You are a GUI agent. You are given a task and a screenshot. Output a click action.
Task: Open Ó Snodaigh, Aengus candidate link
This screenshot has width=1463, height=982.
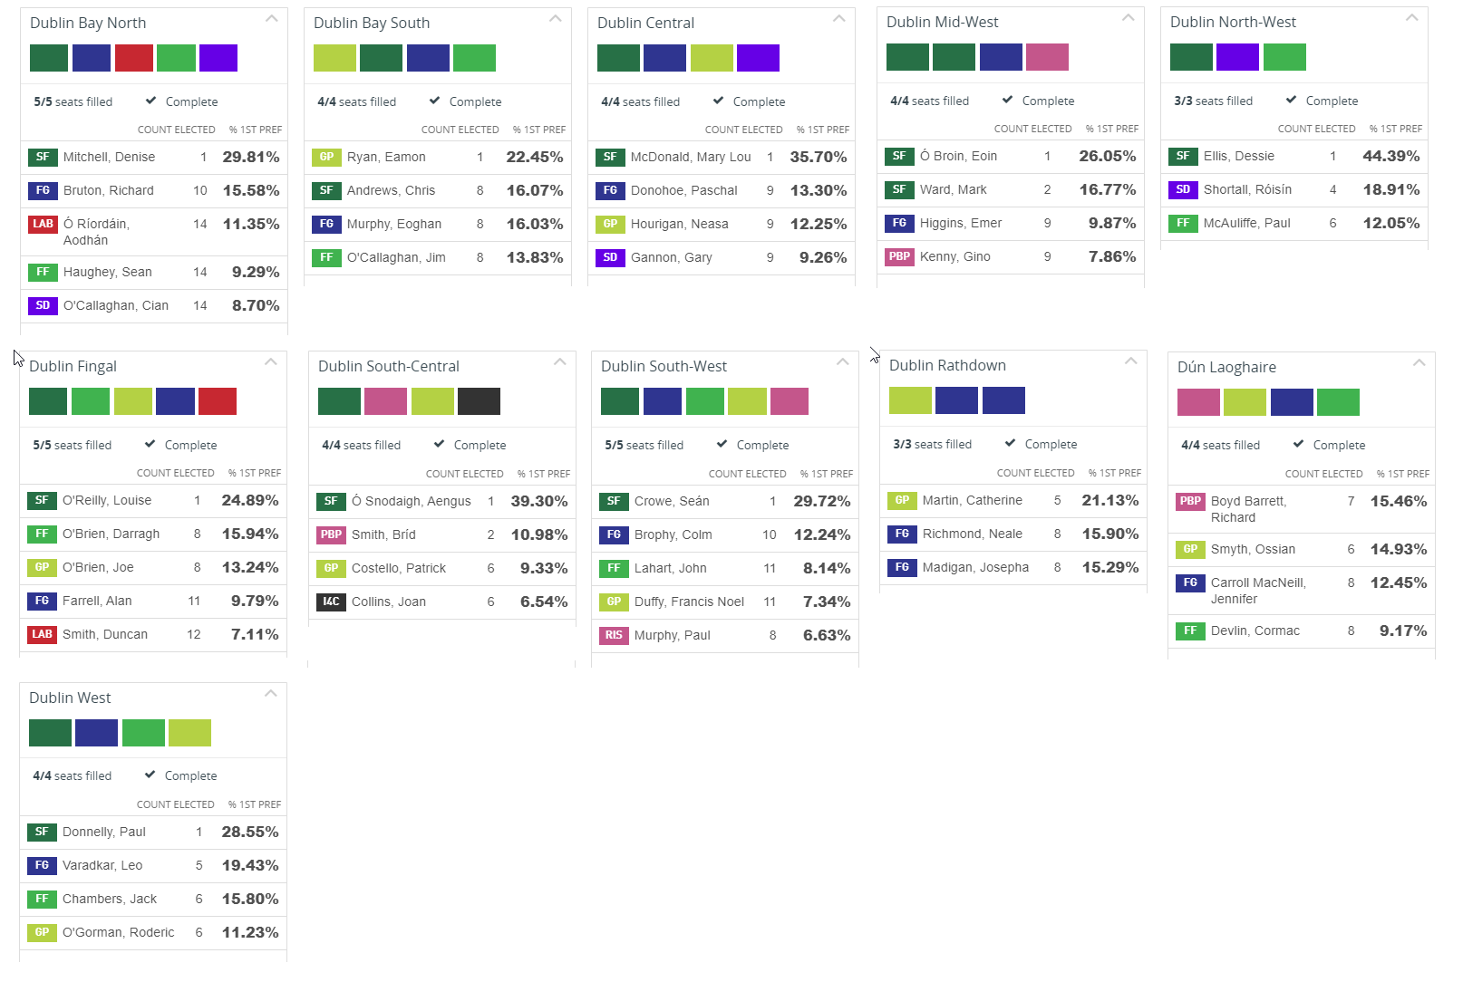click(411, 501)
